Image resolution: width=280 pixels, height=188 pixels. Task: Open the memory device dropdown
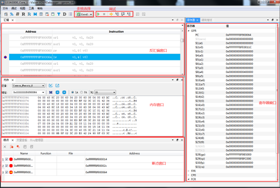coord(28,86)
